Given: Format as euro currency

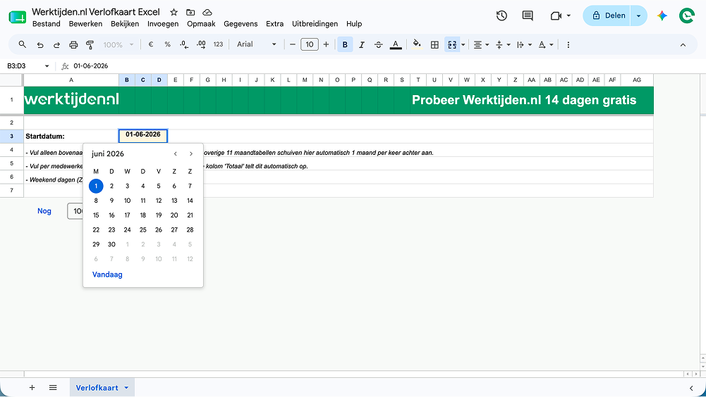Looking at the screenshot, I should point(151,44).
